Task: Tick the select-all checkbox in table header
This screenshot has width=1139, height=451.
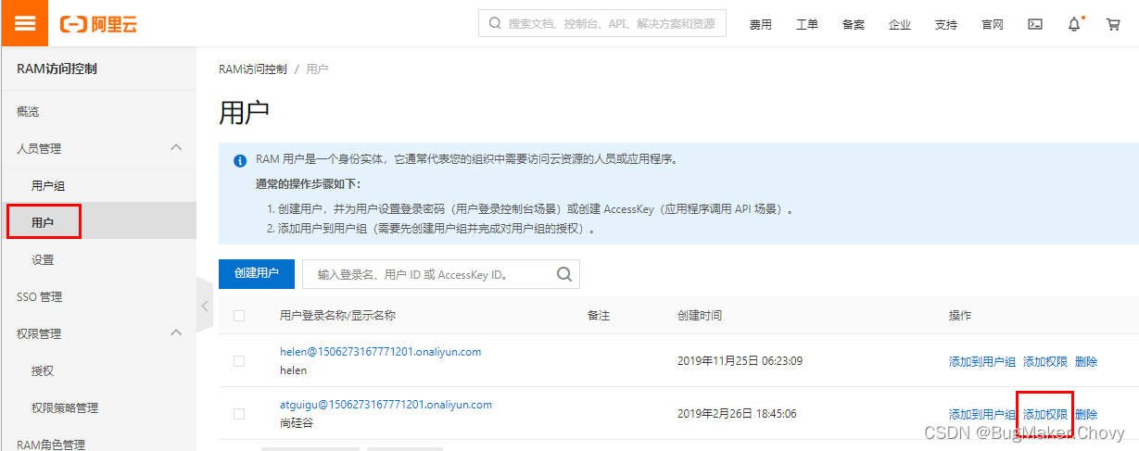Action: coord(239,316)
